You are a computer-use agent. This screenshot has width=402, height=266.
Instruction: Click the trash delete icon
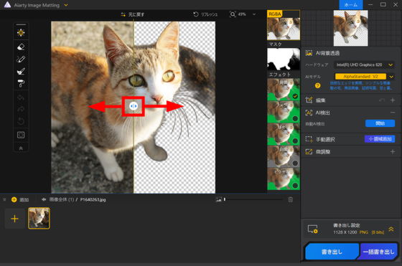[290, 199]
